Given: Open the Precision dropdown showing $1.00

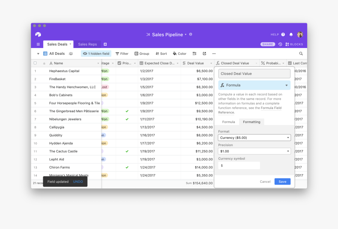Looking at the screenshot, I should (254, 151).
